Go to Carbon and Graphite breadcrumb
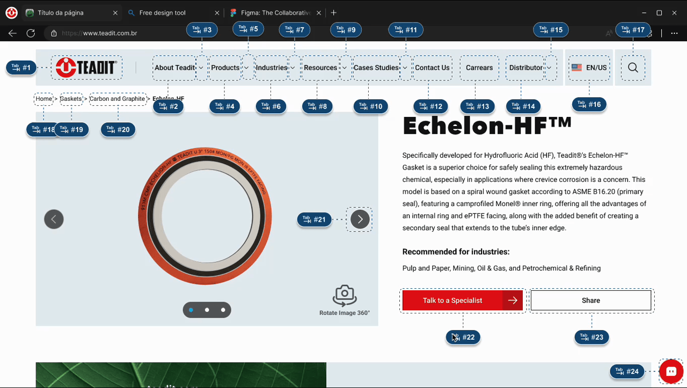Viewport: 687px width, 388px height. 118,99
